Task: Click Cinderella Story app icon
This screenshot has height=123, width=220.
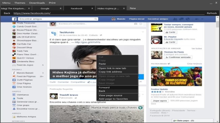Action: [14, 61]
